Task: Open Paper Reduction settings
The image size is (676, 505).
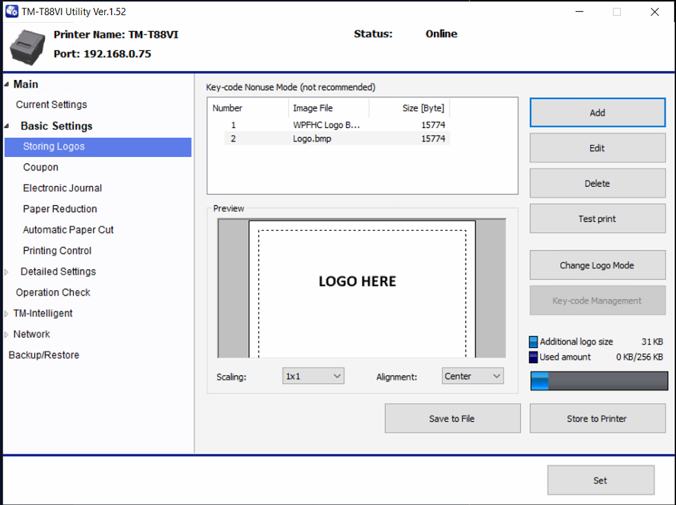Action: [60, 209]
